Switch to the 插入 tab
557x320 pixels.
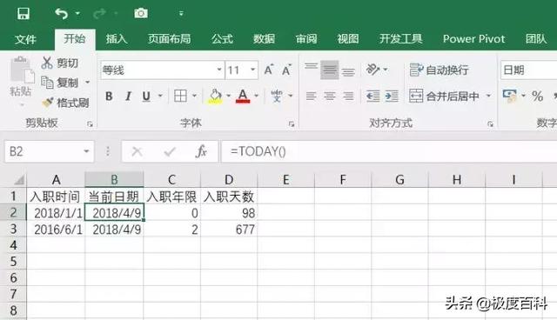coord(117,38)
